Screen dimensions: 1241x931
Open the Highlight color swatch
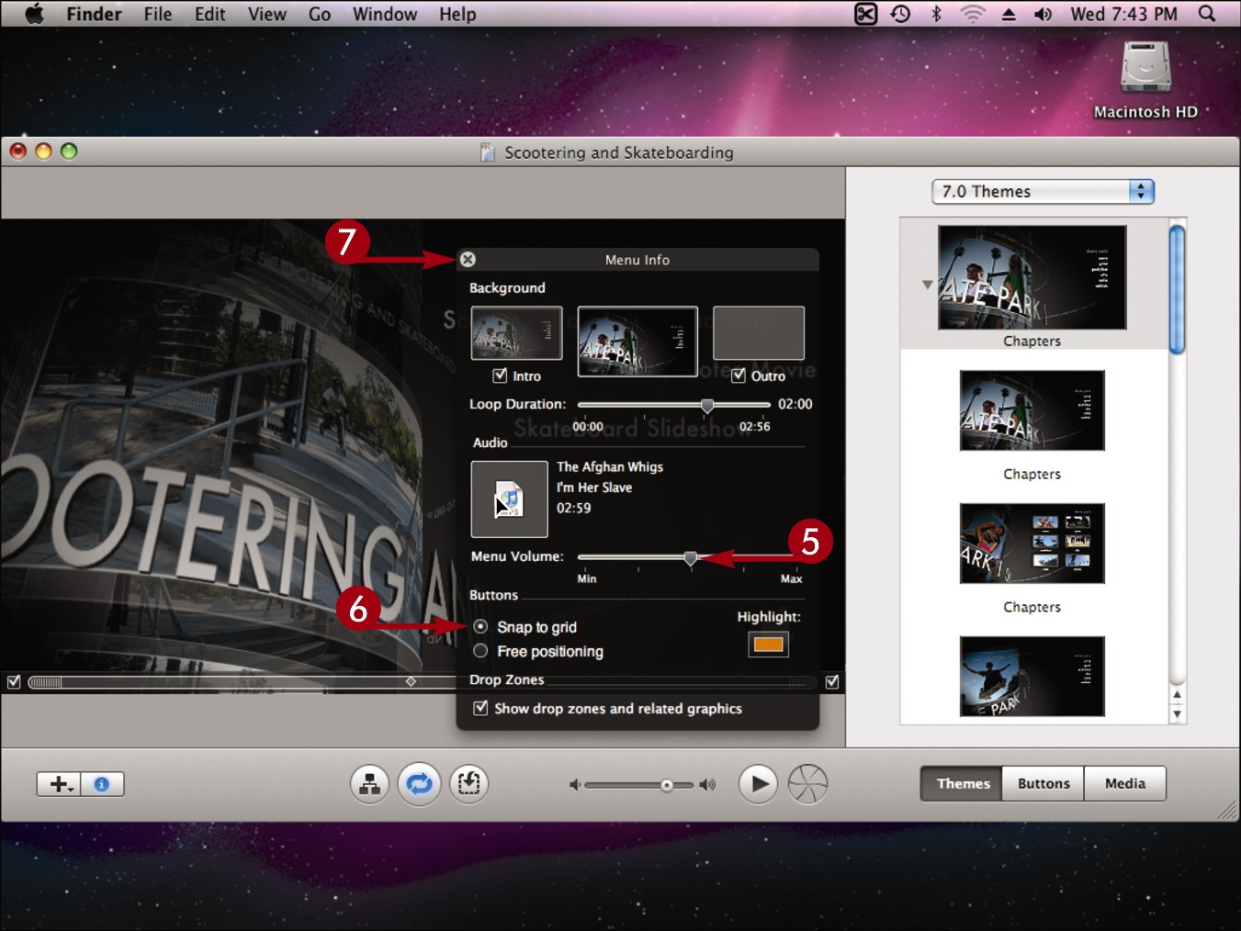[769, 645]
